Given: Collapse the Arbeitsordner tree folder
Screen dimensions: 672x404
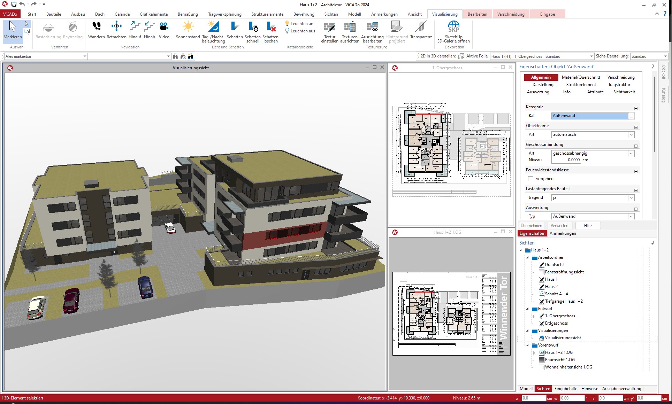Looking at the screenshot, I should 527,257.
